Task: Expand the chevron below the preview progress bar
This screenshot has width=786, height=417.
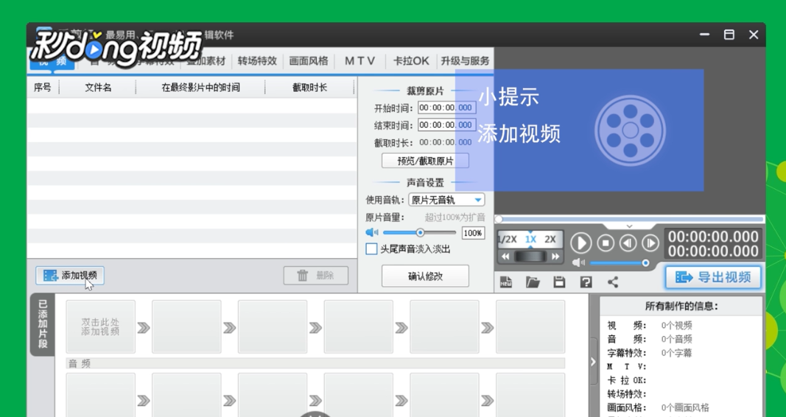Action: click(x=629, y=227)
